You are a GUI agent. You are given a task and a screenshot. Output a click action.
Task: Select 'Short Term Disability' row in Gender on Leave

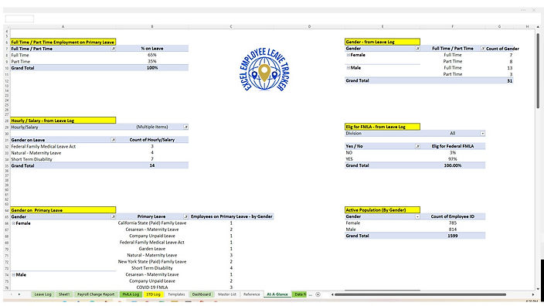tap(63, 159)
